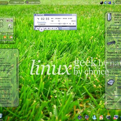
Task: Select the Wed forecast tab
Action: pyautogui.click(x=4, y=34)
